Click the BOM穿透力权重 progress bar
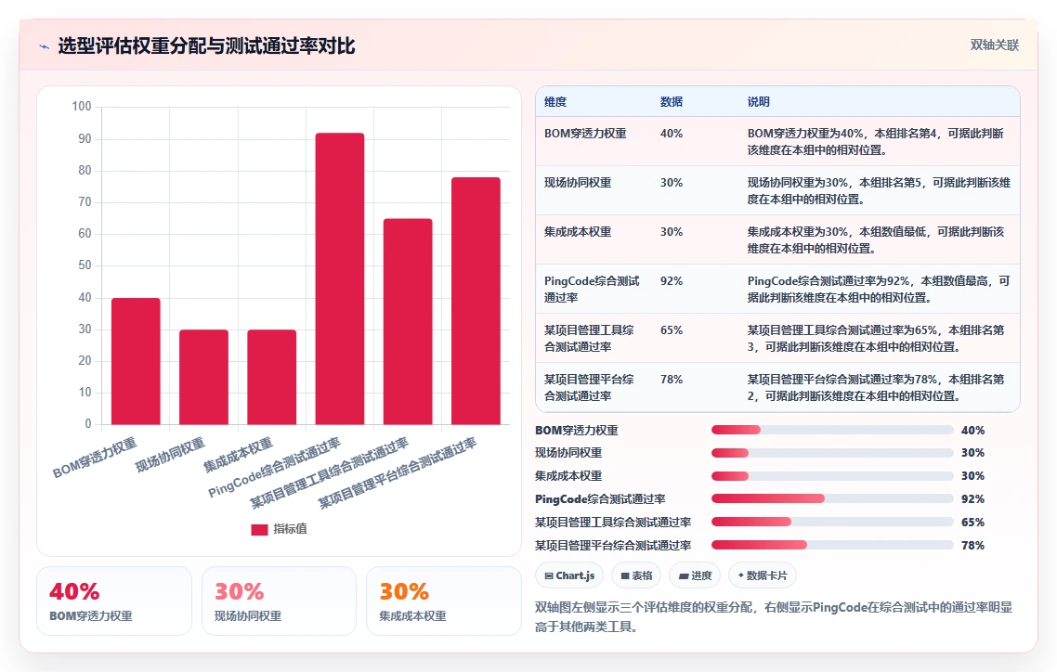This screenshot has height=672, width=1057. [x=832, y=431]
